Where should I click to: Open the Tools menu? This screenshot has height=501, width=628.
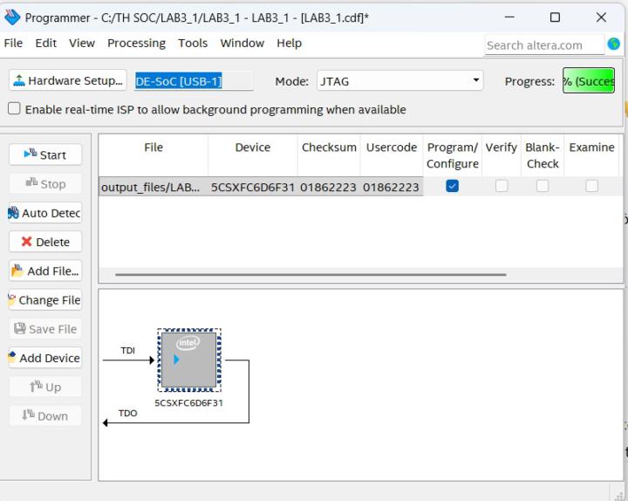coord(193,43)
